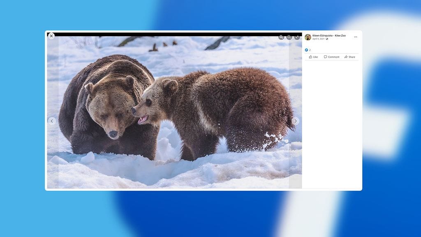Viewport: 421px width, 237px height.
Task: Enter fullscreen mode for the photo
Action: click(297, 37)
